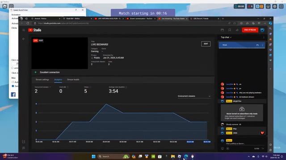Viewport: 286px width, 160px height.
Task: Click the Views metric value 5
Action: (85, 91)
